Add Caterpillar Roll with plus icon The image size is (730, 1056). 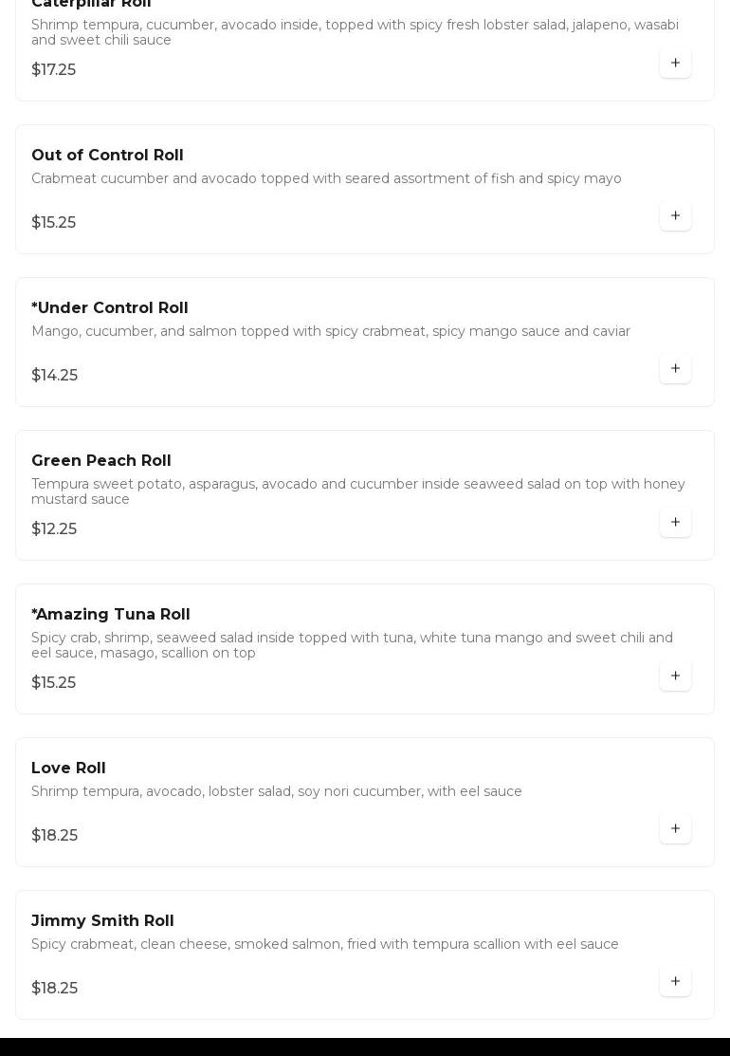pyautogui.click(x=675, y=64)
